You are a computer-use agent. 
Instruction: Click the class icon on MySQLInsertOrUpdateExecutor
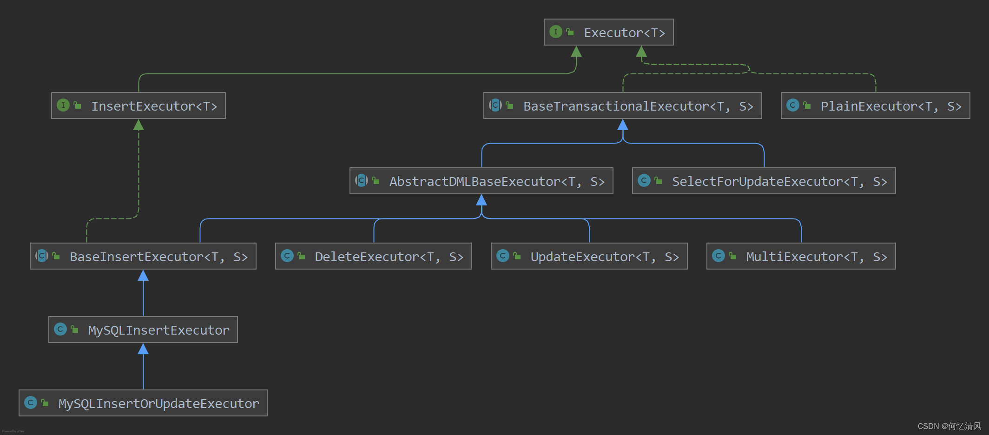point(31,402)
